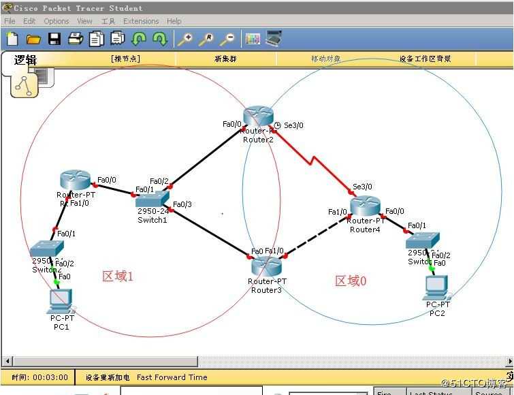
Task: Click the 移动对象 button
Action: [x=325, y=59]
